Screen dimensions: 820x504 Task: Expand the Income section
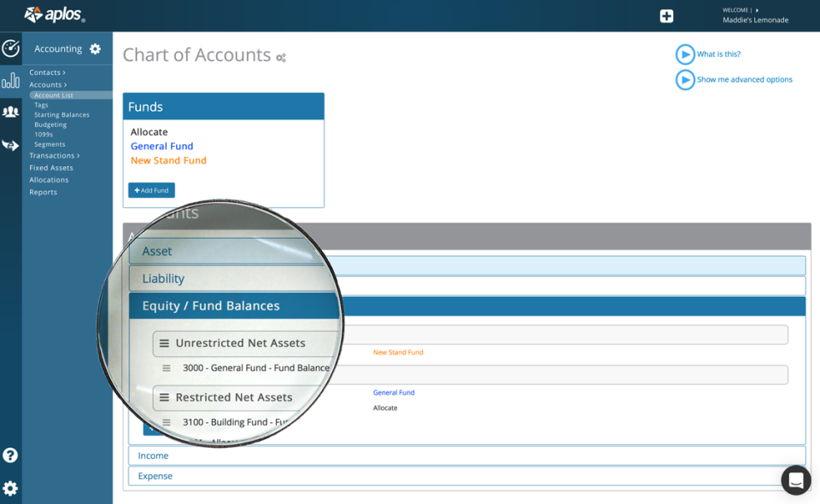point(466,455)
